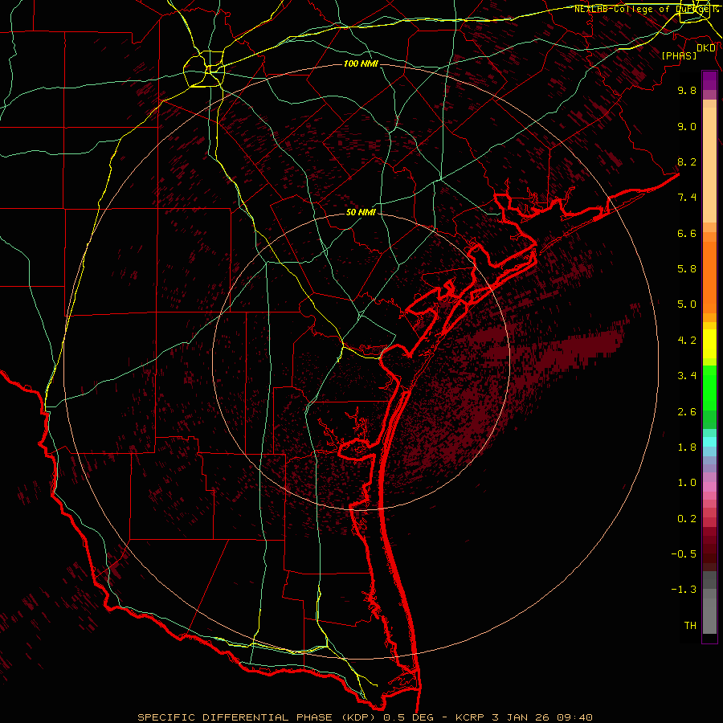This screenshot has width=723, height=723.
Task: Click the 50 NMI range ring label
Action: [361, 212]
